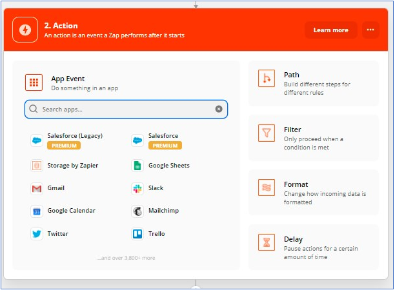Select Google Sheets label
Screen dimensions: 395x290
(x=169, y=166)
